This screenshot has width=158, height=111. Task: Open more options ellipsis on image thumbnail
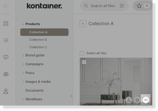(x=146, y=100)
